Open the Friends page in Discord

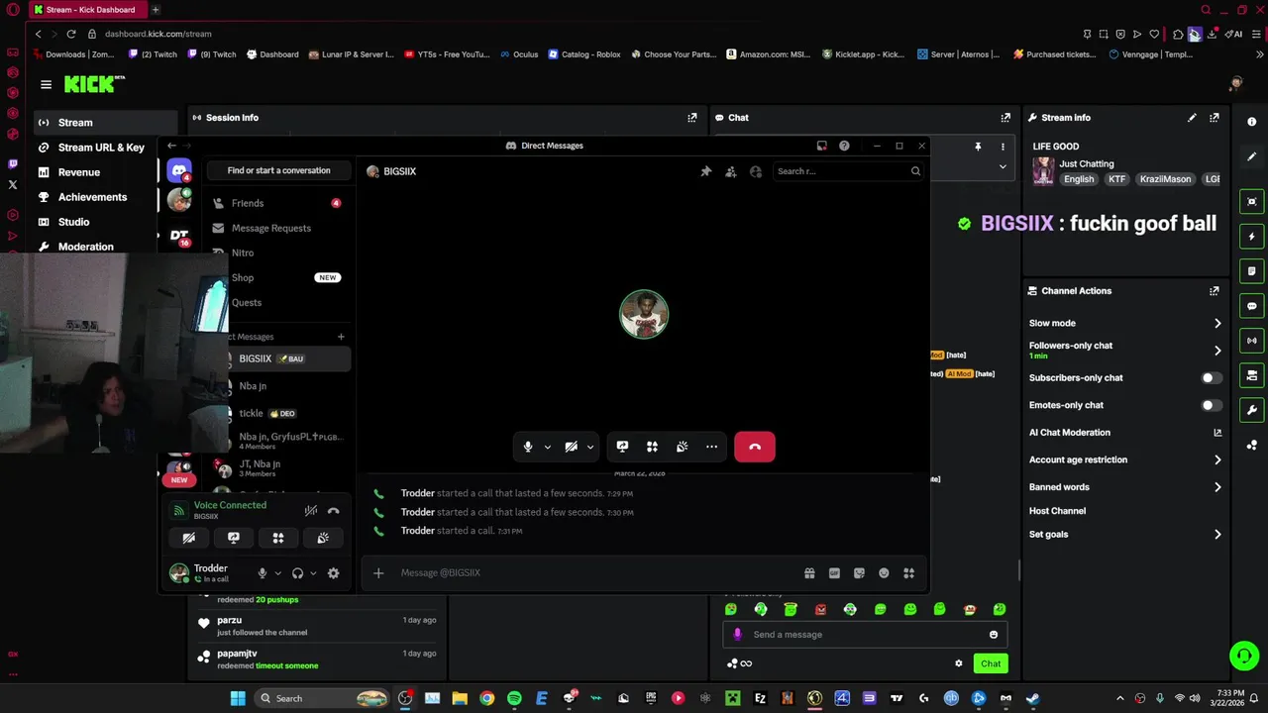(276, 203)
